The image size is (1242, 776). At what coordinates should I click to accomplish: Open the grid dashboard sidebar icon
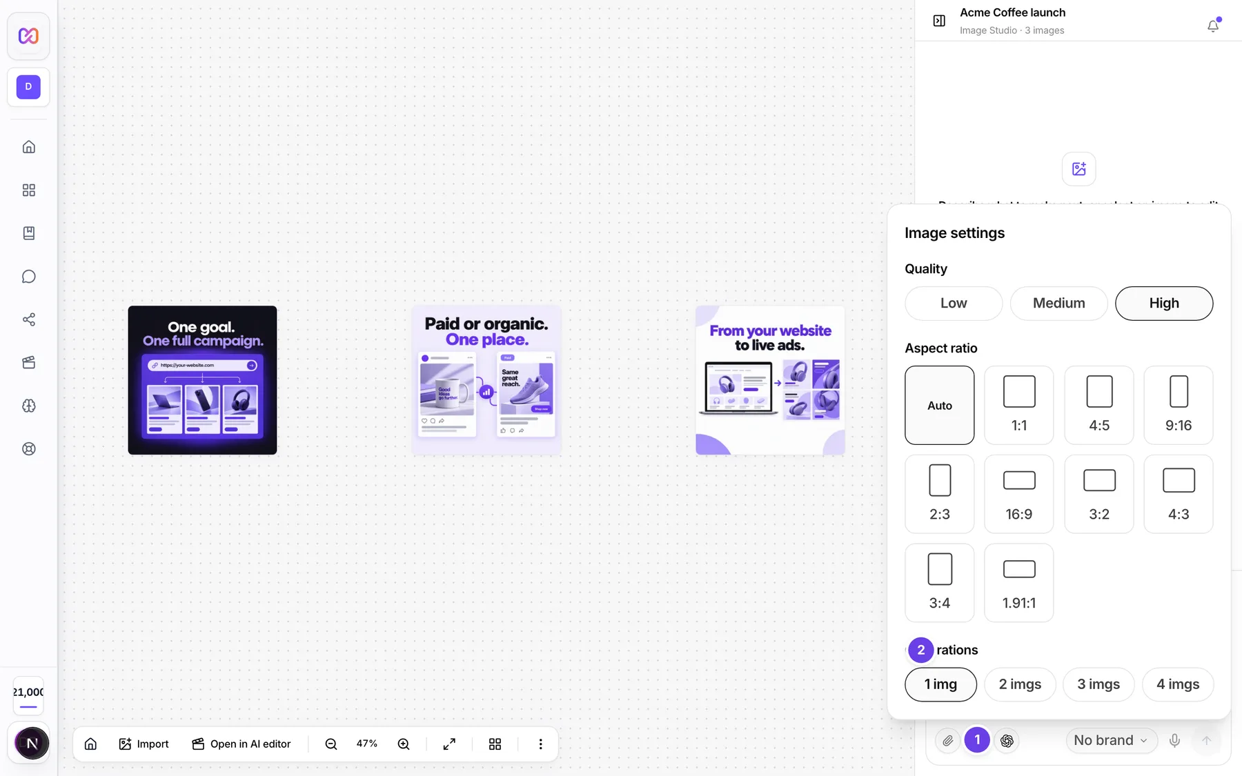coord(29,190)
